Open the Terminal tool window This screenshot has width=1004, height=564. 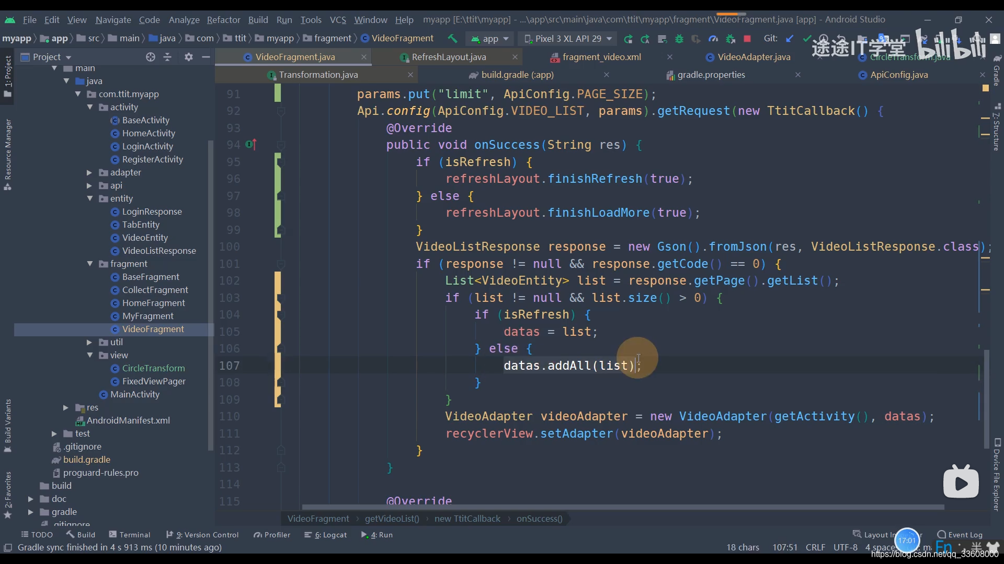tap(129, 535)
